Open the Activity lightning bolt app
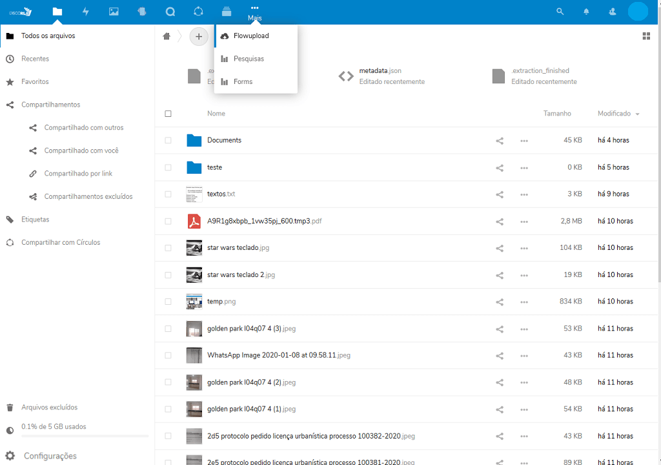This screenshot has height=465, width=661. [86, 12]
